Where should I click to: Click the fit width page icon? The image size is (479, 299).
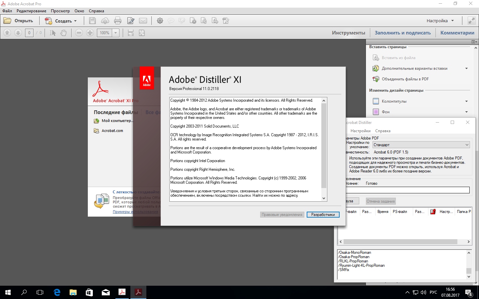[131, 33]
